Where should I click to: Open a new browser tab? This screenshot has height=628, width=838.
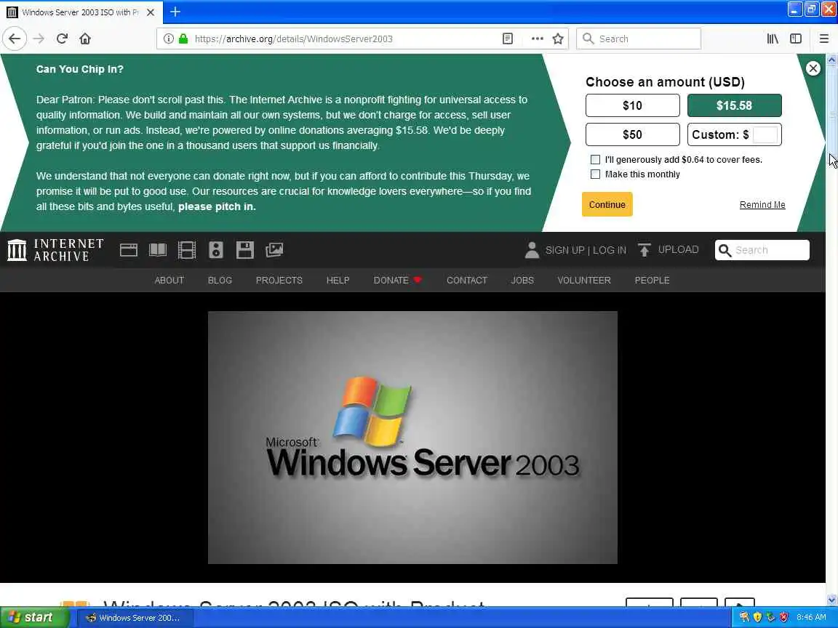[x=175, y=12]
